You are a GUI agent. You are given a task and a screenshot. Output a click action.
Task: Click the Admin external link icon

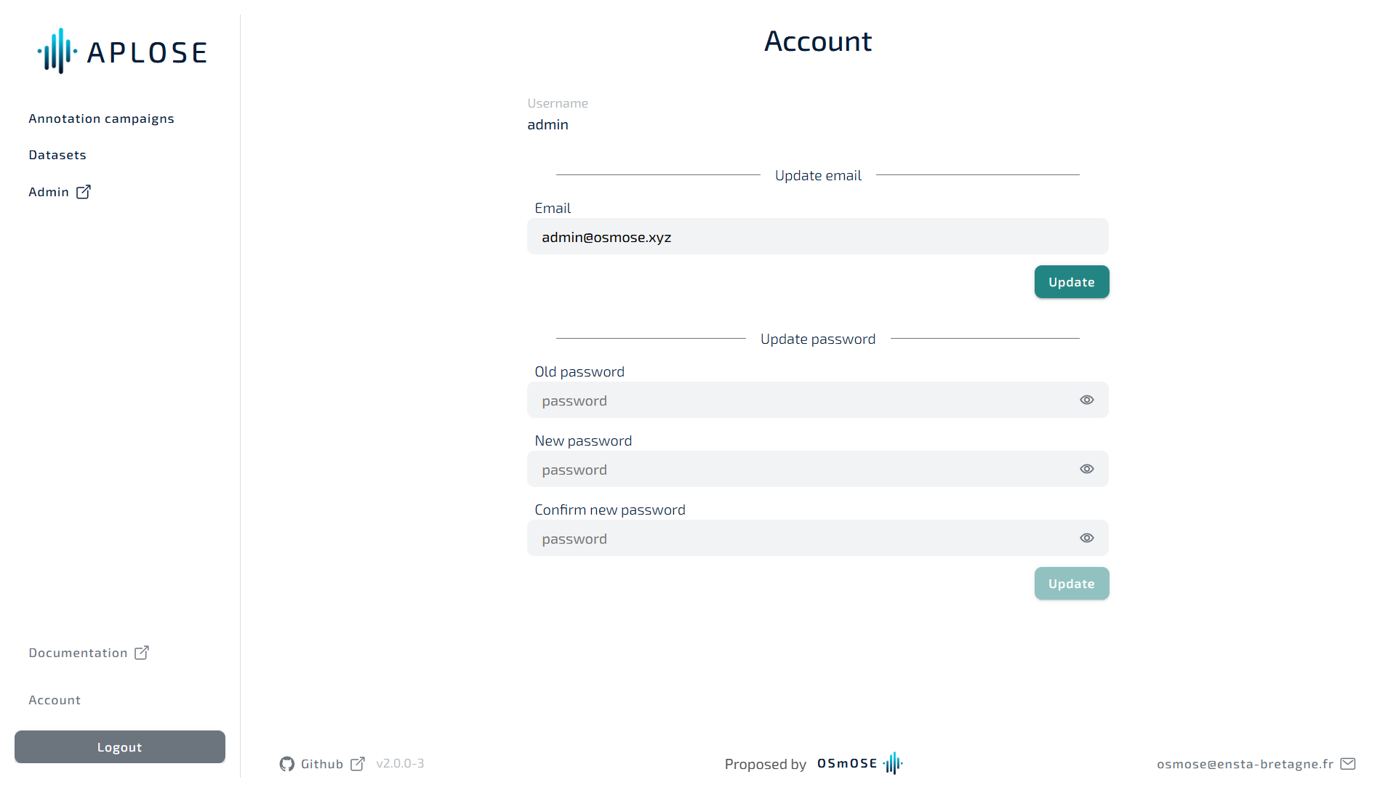[x=84, y=192]
